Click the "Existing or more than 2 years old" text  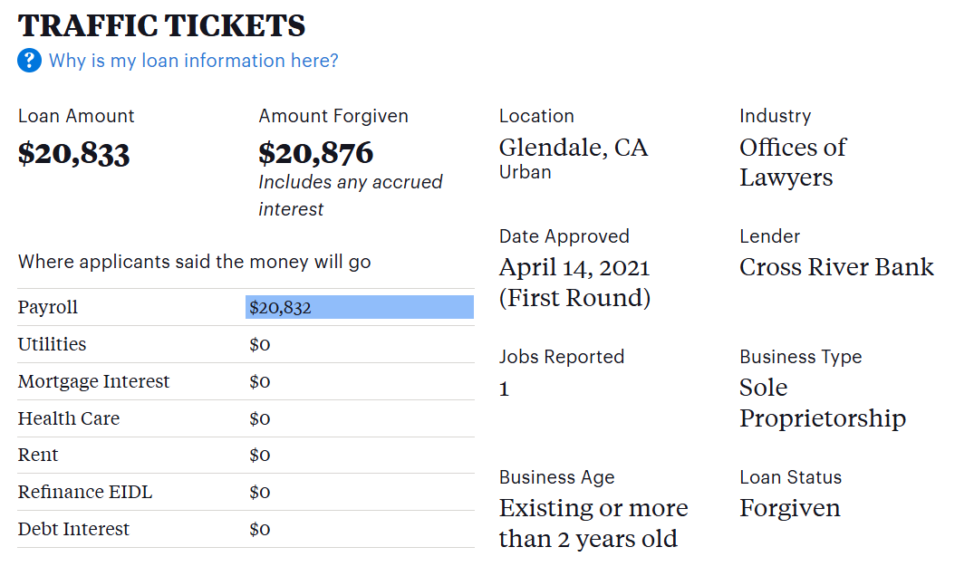tap(593, 523)
